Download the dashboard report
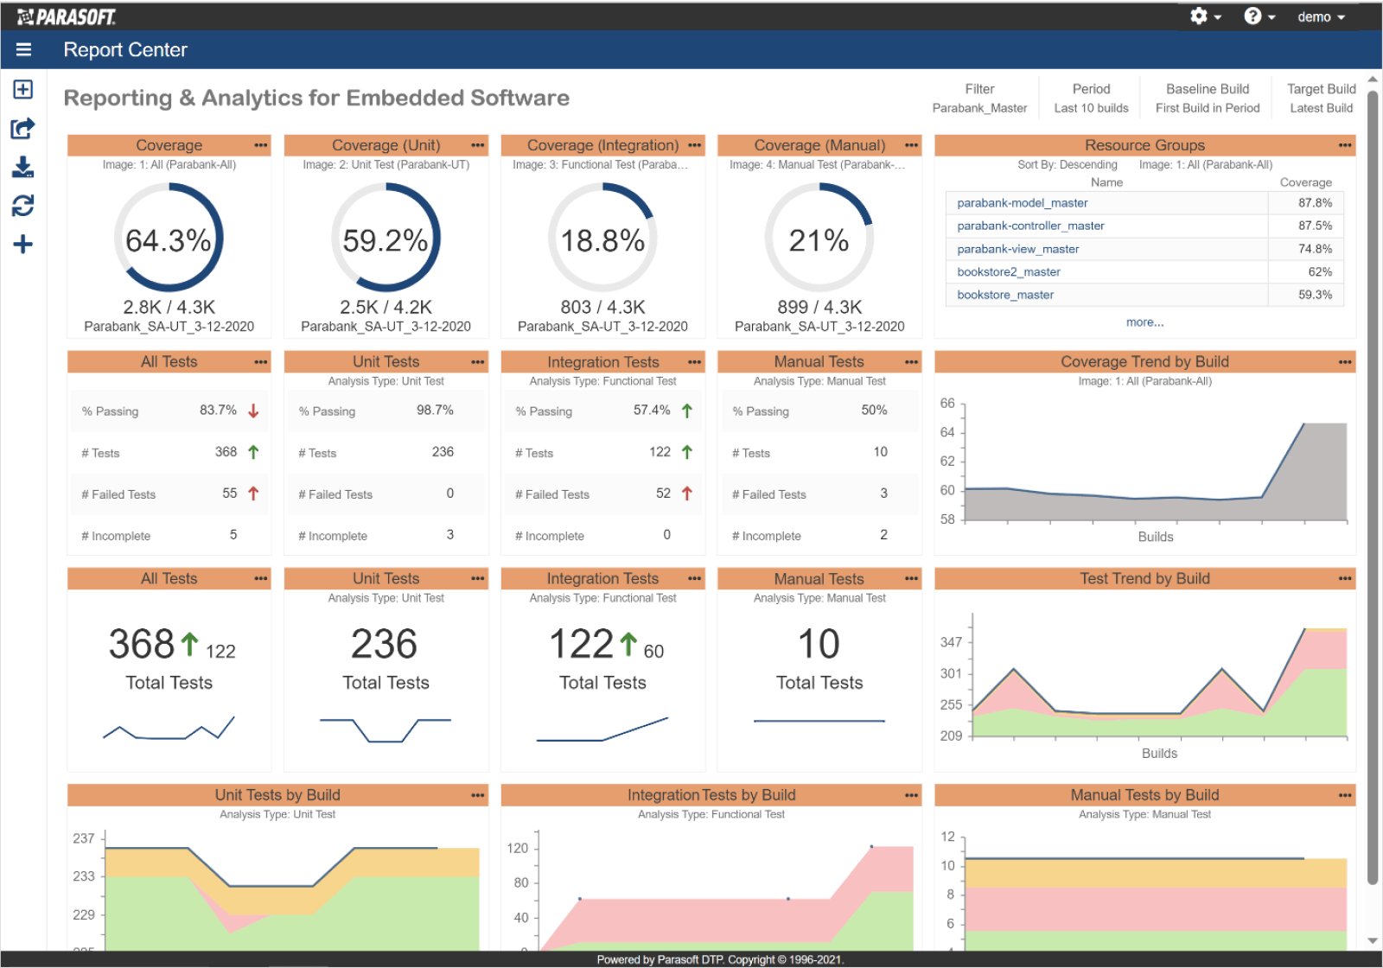 (23, 167)
